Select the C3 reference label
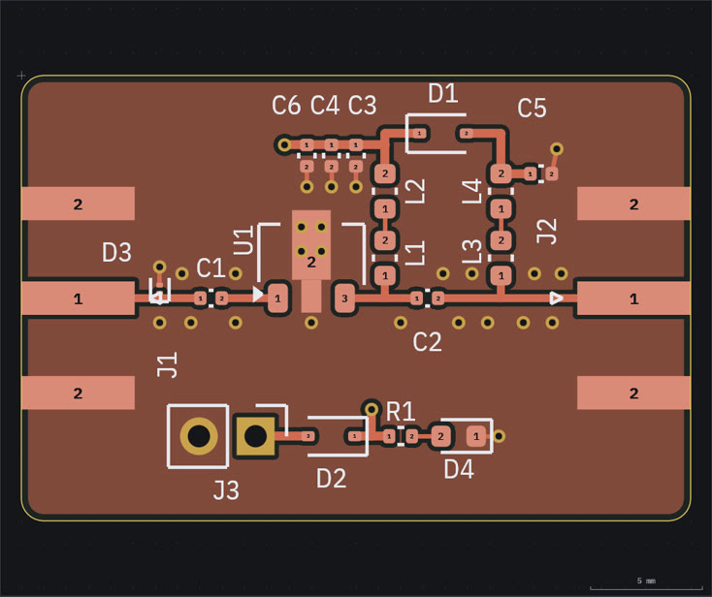Image resolution: width=712 pixels, height=597 pixels. tap(363, 106)
